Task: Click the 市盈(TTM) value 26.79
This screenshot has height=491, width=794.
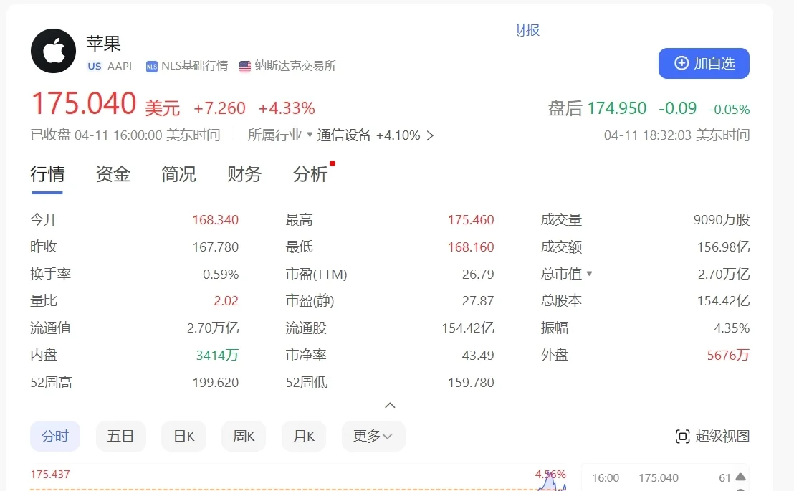Action: click(x=478, y=274)
